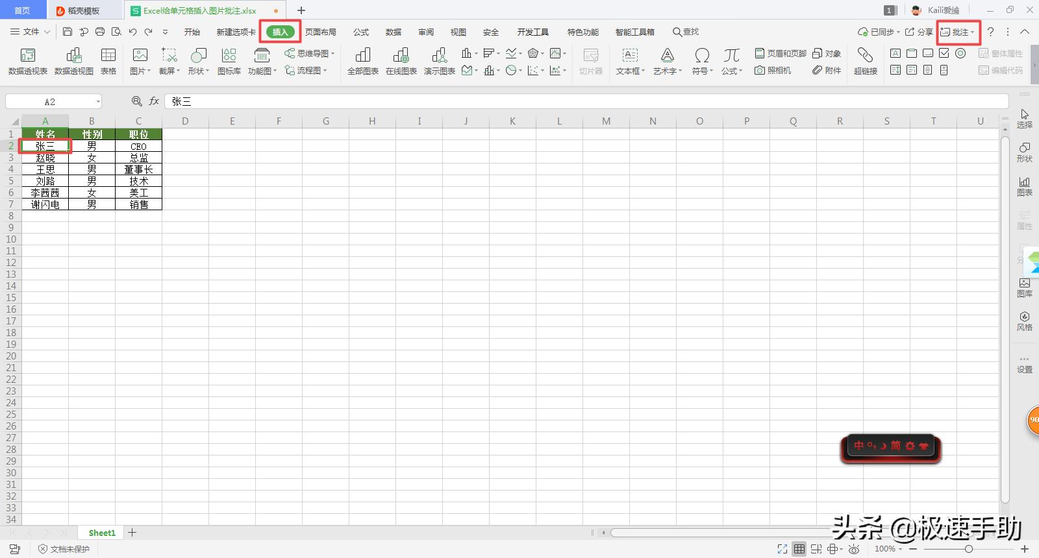Insert a 数据透视表 pivot table
The height and width of the screenshot is (558, 1039).
click(x=28, y=61)
